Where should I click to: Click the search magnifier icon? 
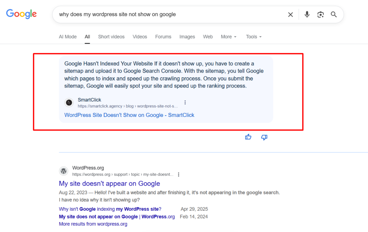334,14
